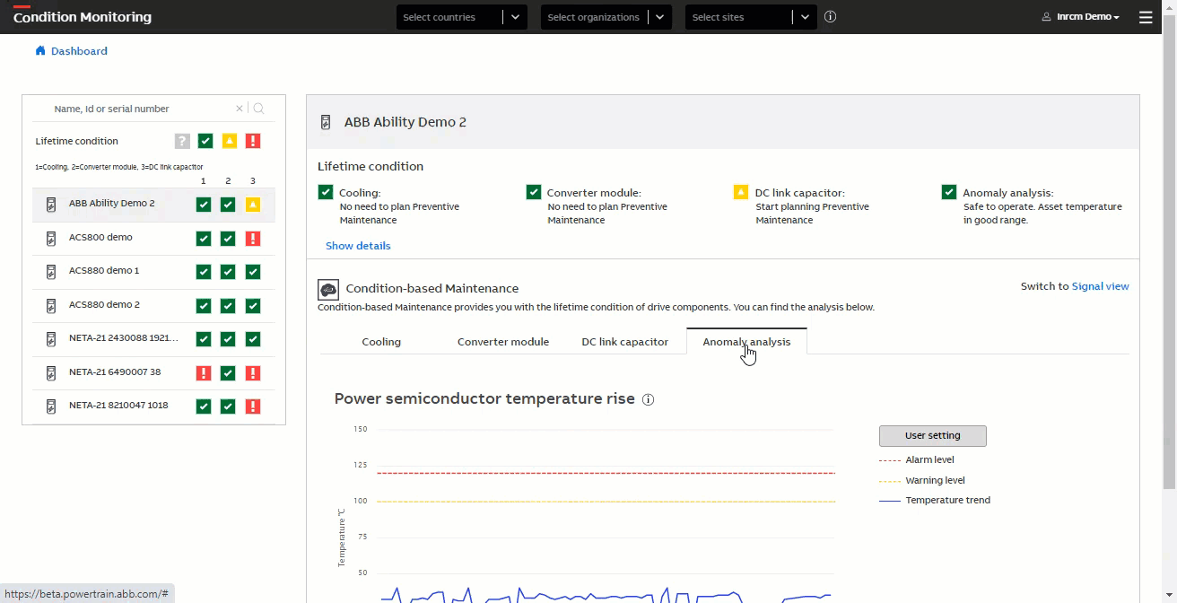This screenshot has width=1177, height=603.
Task: Click ABB Ability Demo 2 yellow DC capacitor warning in list
Action: click(253, 205)
